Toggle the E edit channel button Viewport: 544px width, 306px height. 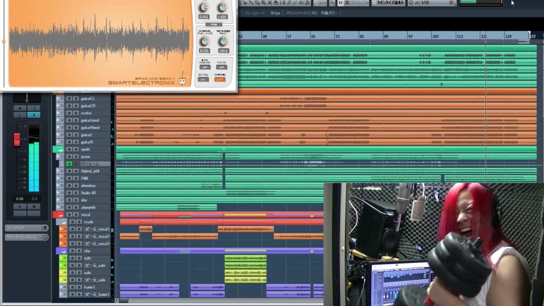34,115
